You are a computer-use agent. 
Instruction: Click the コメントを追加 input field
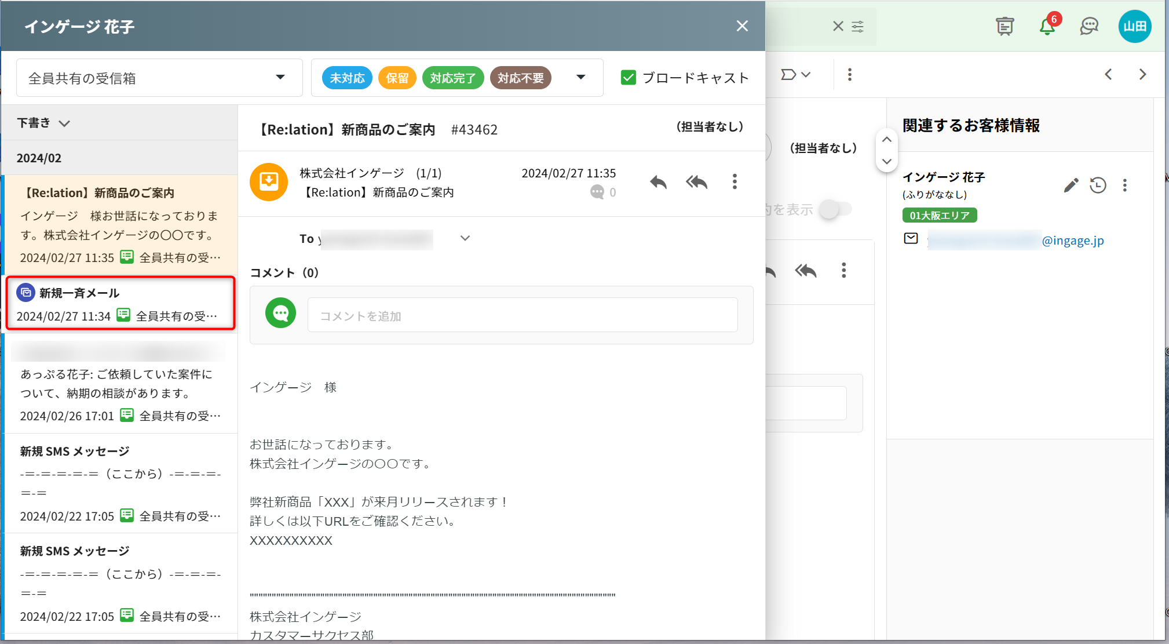click(x=522, y=316)
